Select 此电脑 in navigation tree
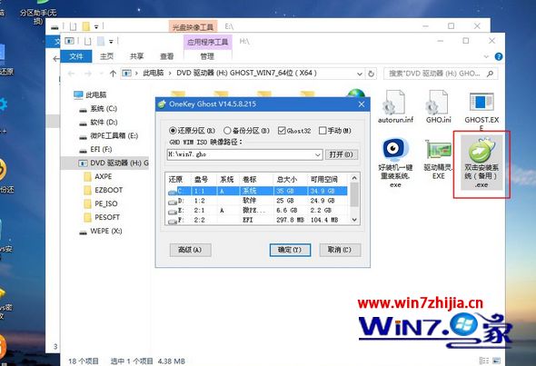 pyautogui.click(x=90, y=94)
